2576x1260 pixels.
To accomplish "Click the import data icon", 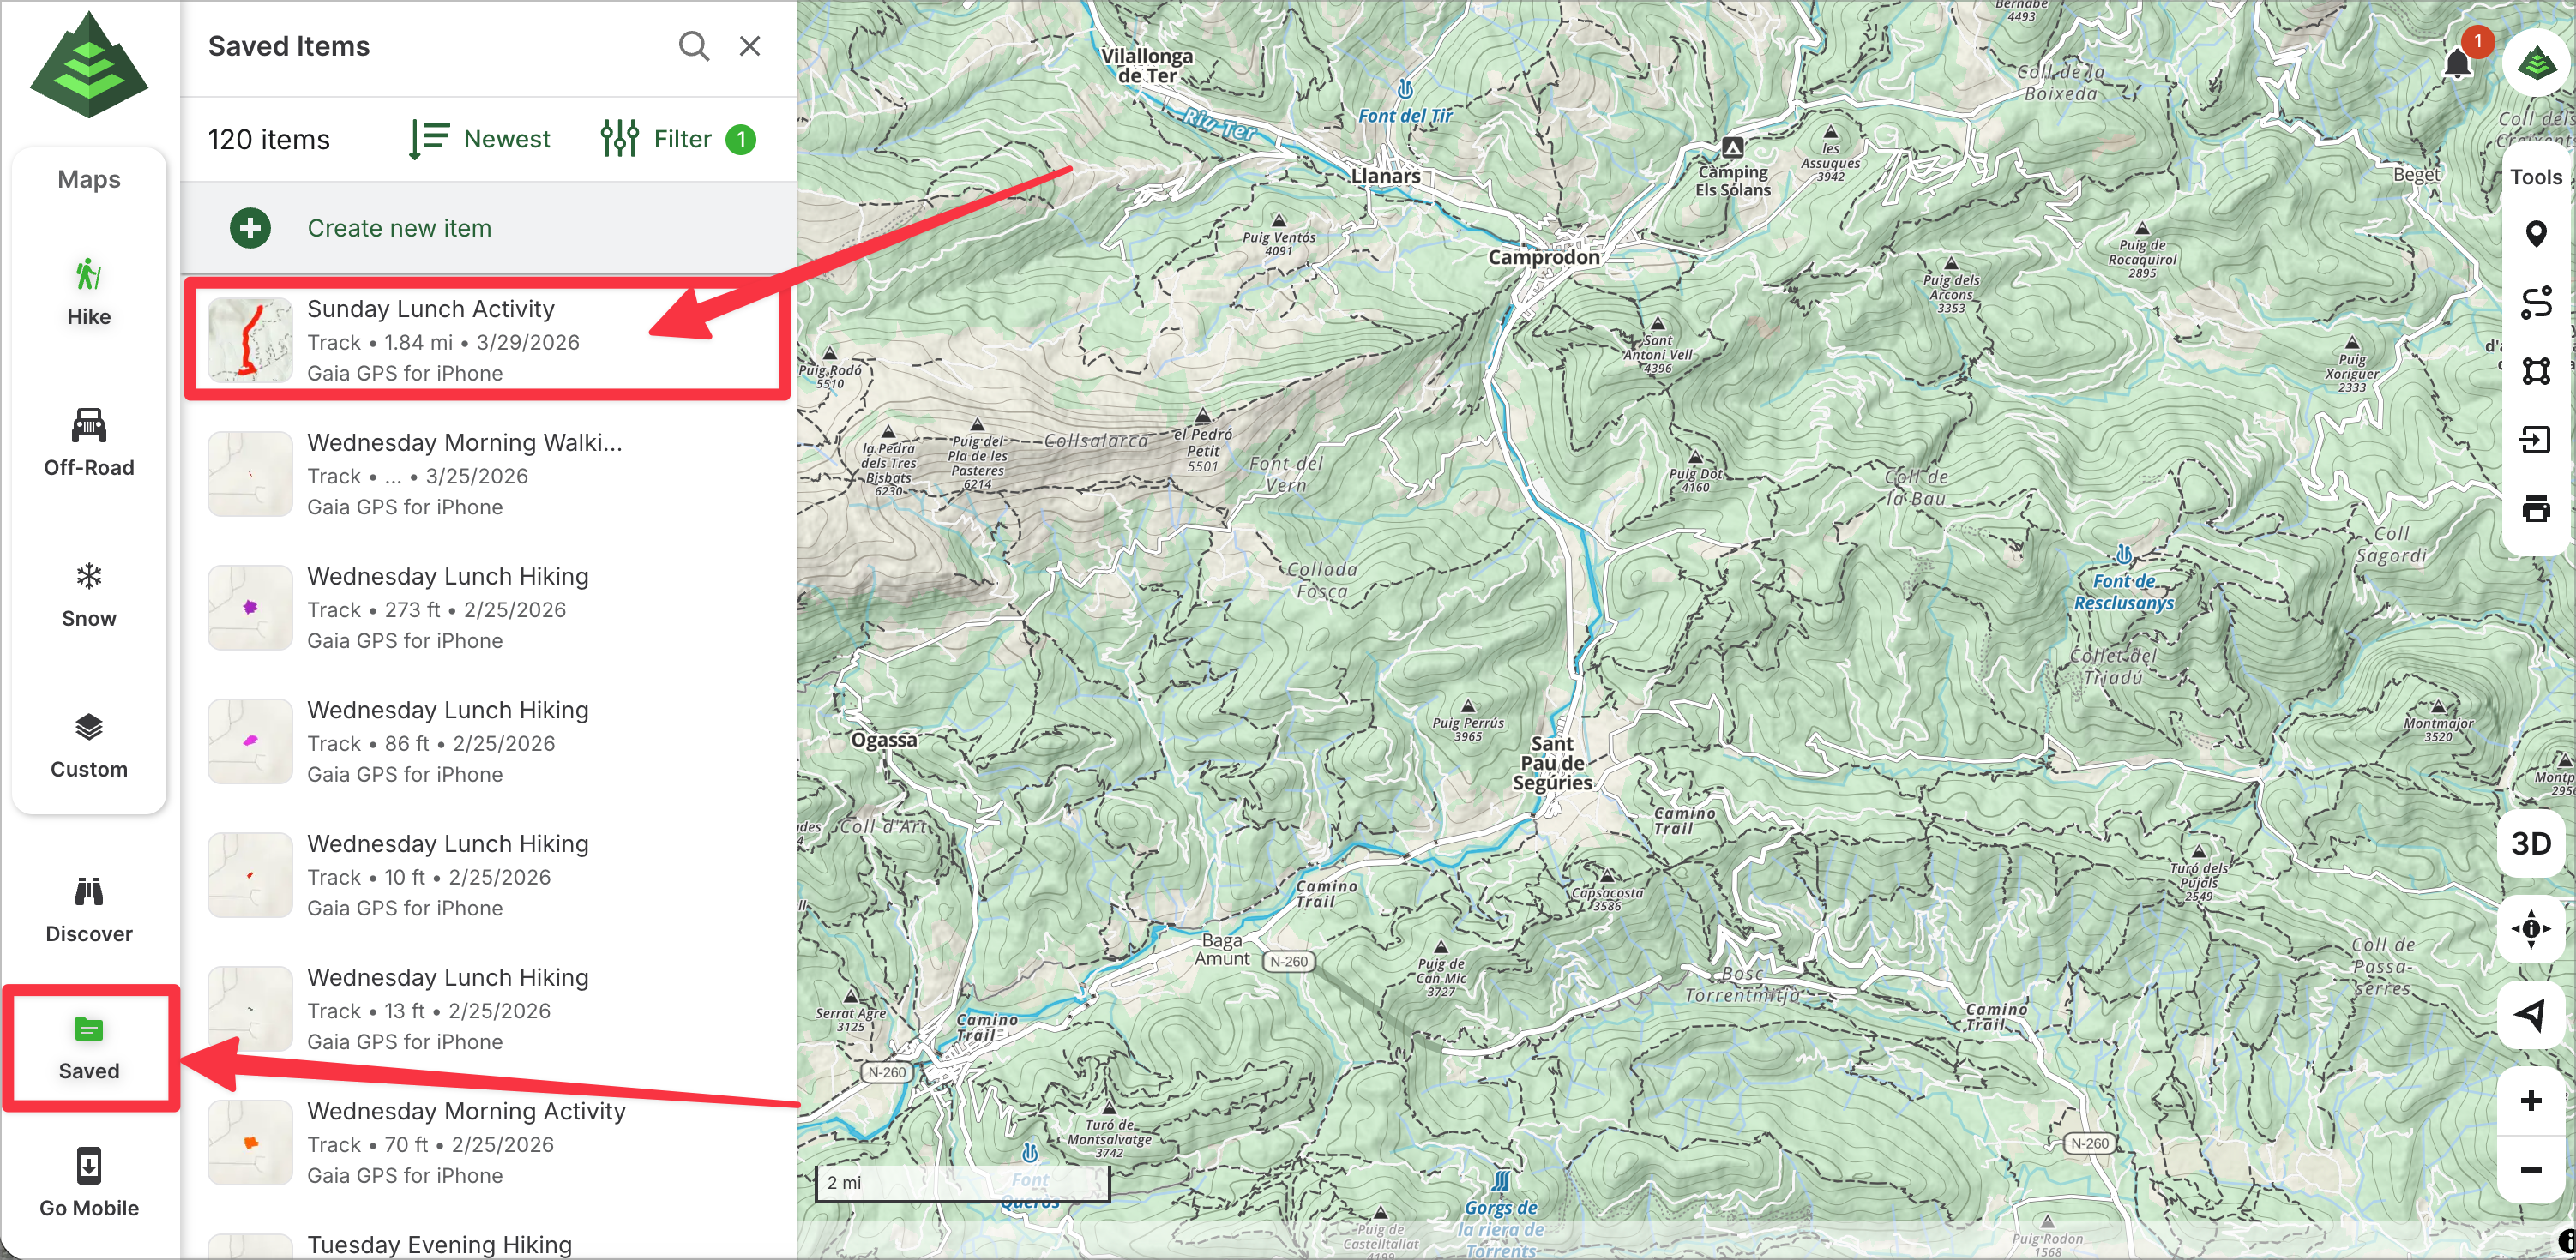I will point(2535,439).
